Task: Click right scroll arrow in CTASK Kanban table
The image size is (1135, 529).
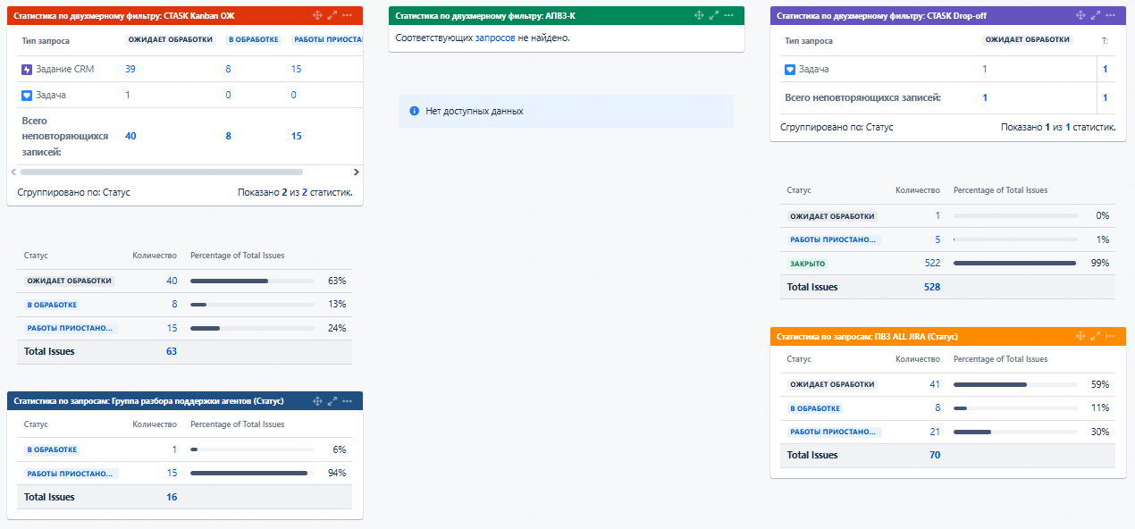Action: pyautogui.click(x=356, y=172)
